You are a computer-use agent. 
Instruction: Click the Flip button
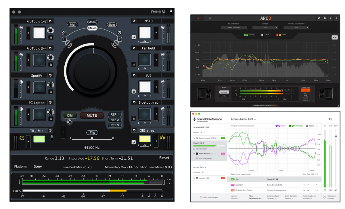coord(92,133)
